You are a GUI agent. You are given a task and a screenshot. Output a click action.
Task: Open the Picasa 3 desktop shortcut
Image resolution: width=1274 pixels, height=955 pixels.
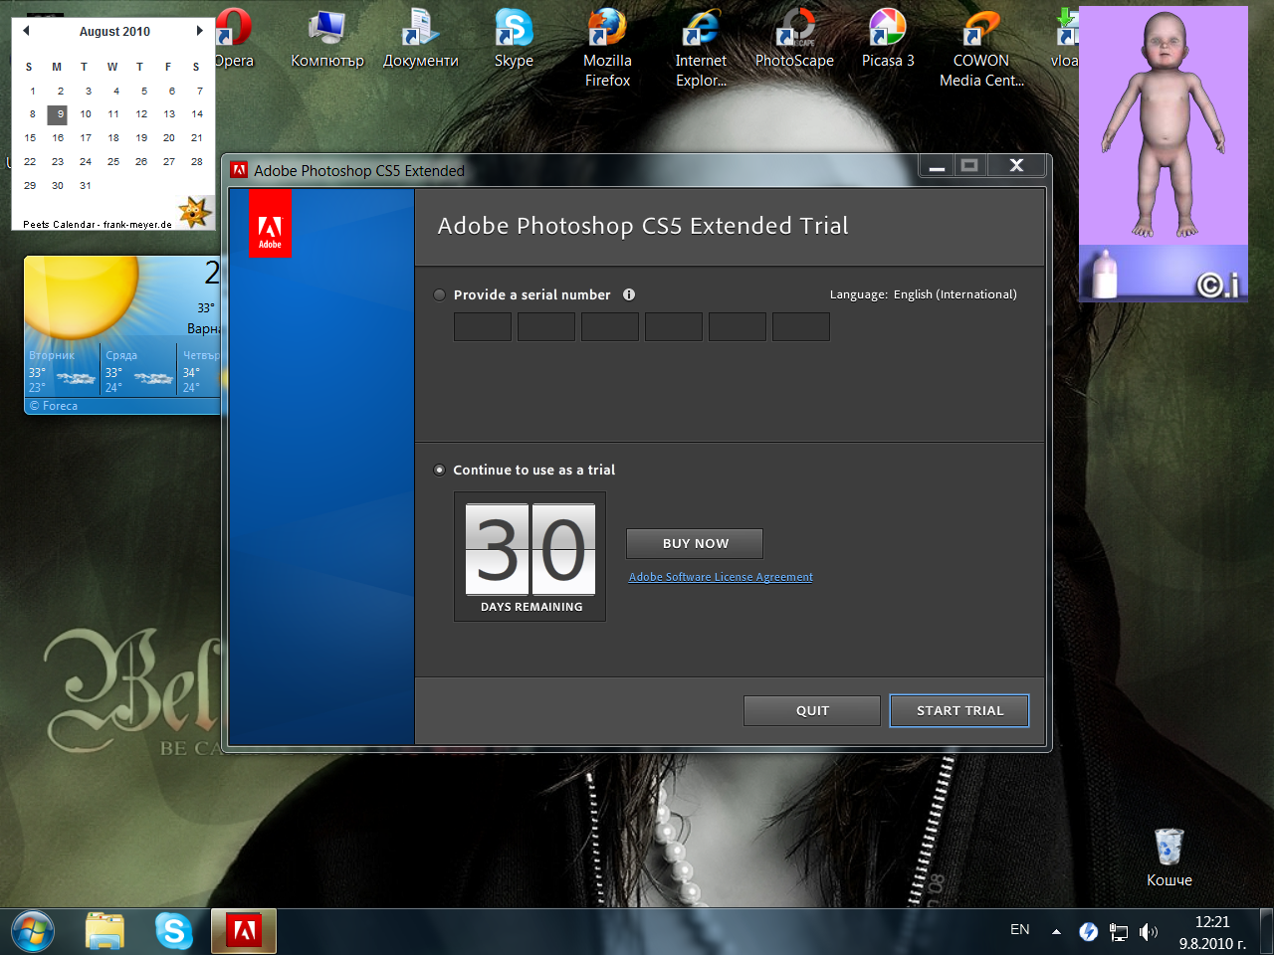888,40
